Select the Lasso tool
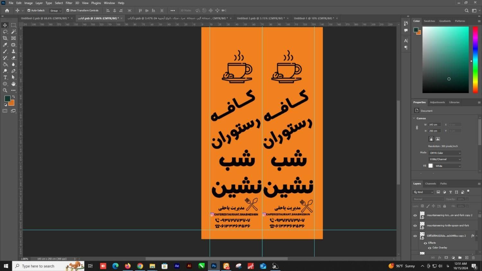 tap(5, 31)
